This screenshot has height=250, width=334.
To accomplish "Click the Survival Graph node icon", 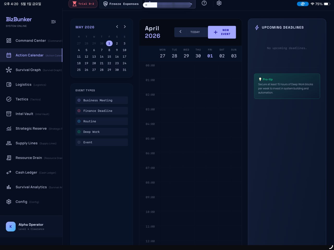I will click(x=9, y=70).
